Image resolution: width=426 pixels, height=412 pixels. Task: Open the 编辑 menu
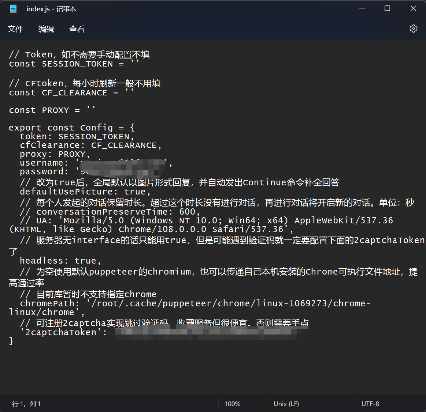pos(46,29)
